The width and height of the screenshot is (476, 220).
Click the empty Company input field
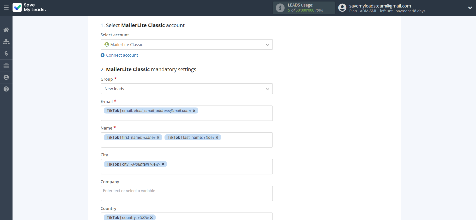coord(187,193)
